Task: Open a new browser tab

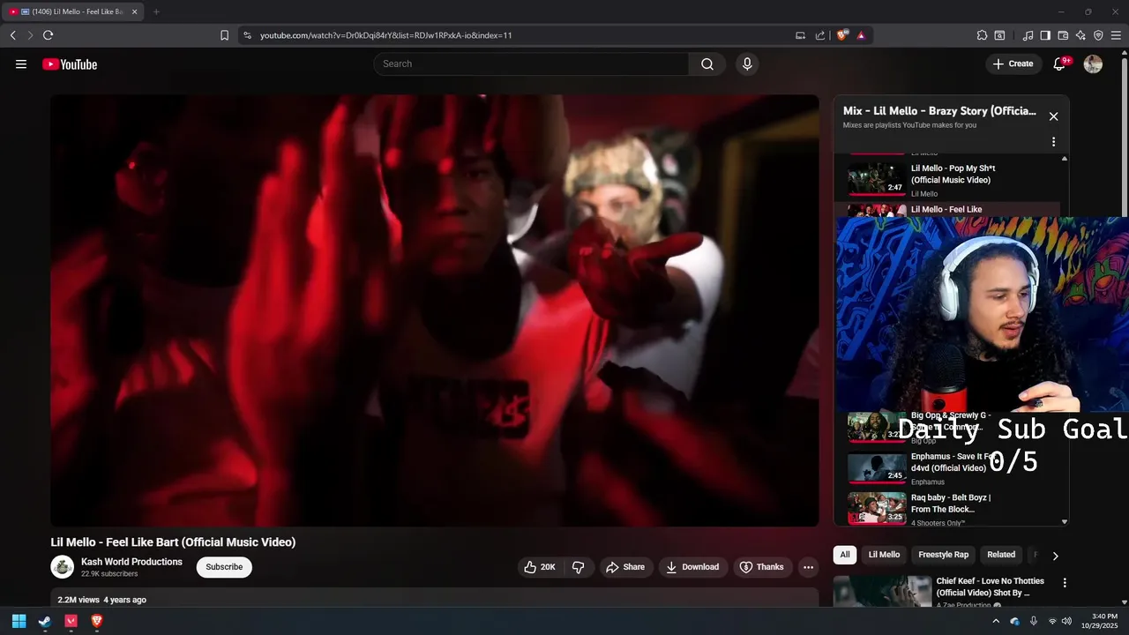Action: click(156, 11)
